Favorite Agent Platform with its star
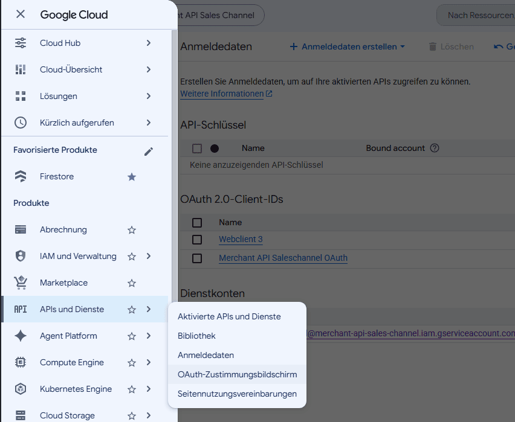 coord(132,336)
